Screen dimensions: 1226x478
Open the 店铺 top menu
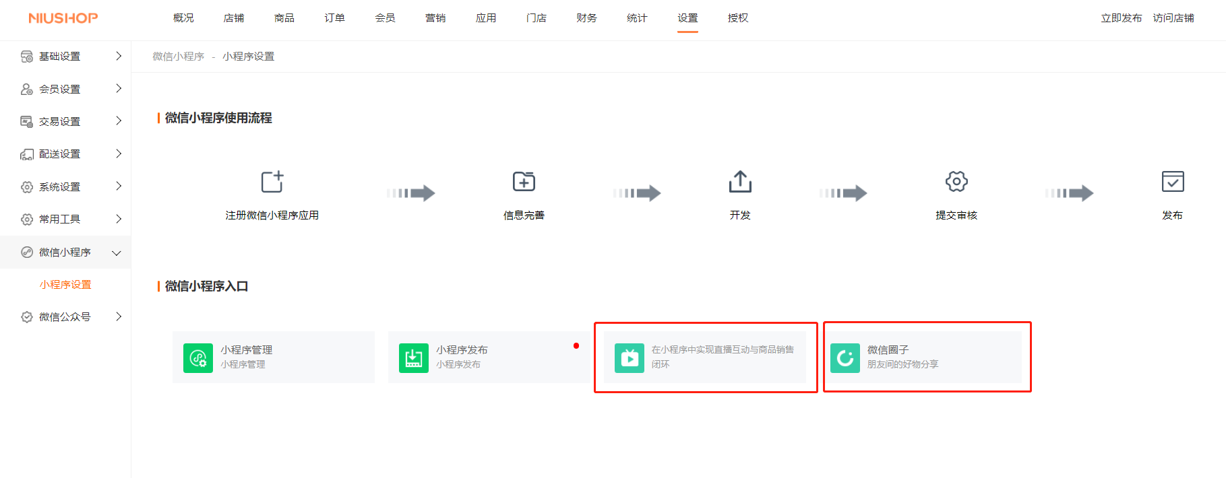(234, 18)
